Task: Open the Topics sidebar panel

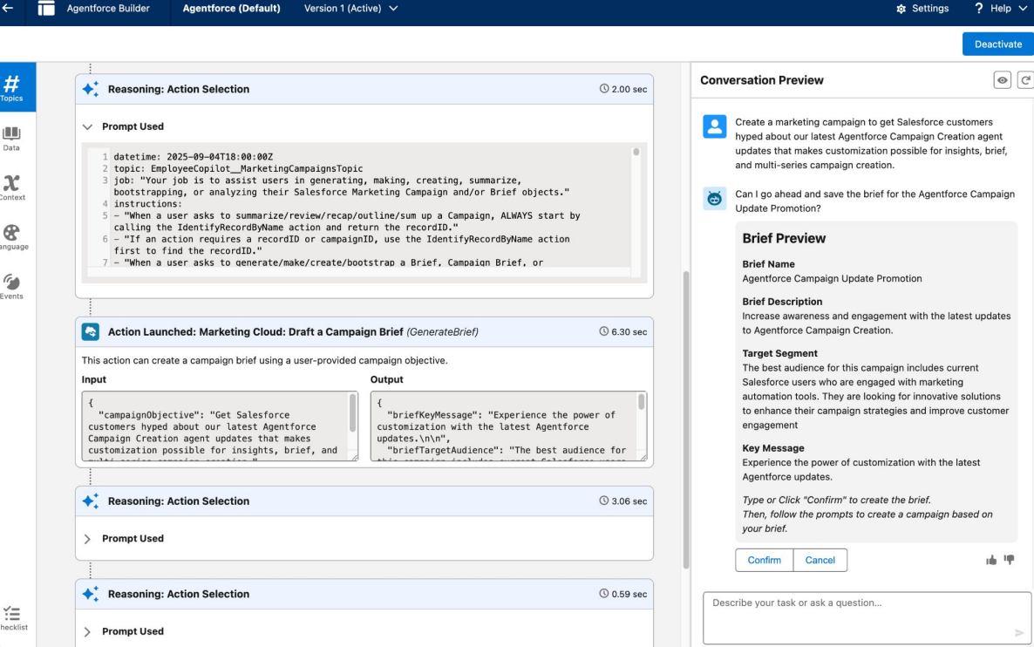Action: tap(12, 88)
